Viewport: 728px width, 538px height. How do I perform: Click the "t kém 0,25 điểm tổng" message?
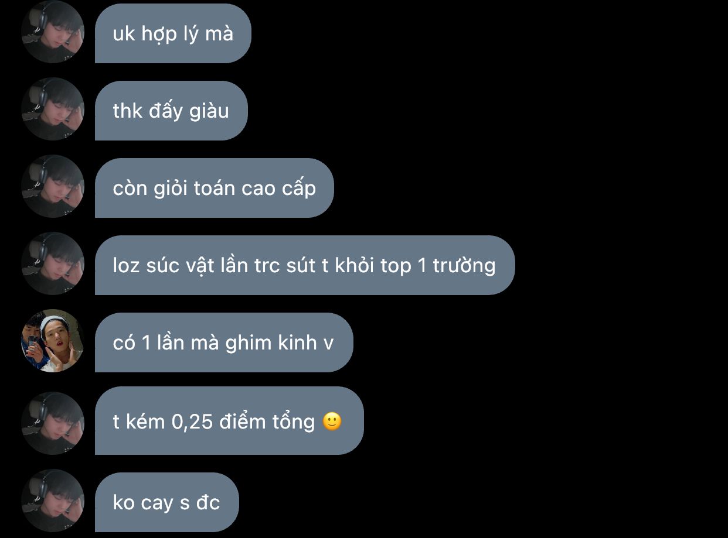click(229, 420)
